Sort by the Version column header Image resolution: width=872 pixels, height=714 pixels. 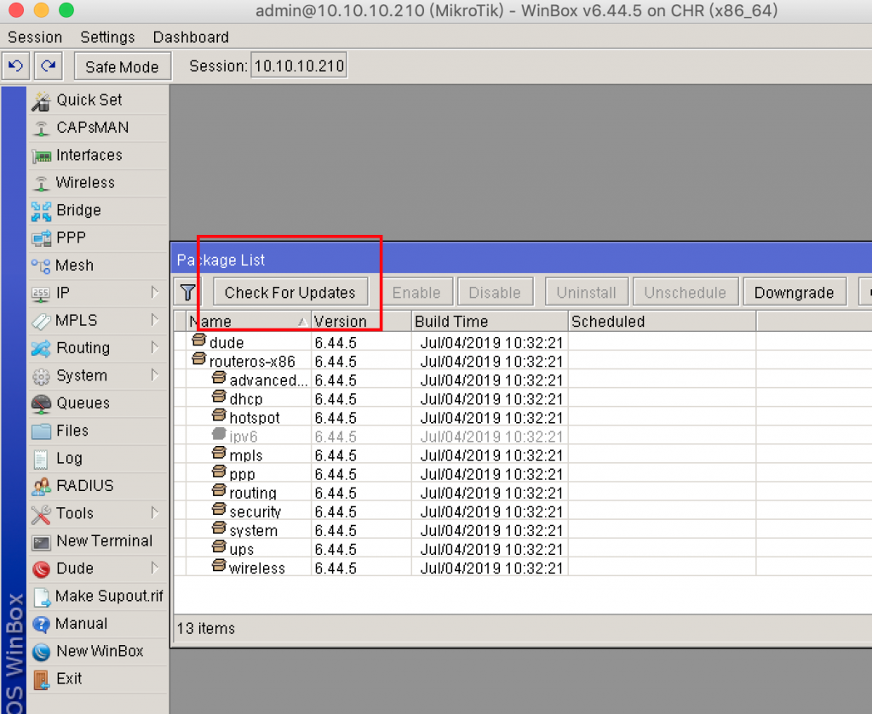tap(361, 322)
